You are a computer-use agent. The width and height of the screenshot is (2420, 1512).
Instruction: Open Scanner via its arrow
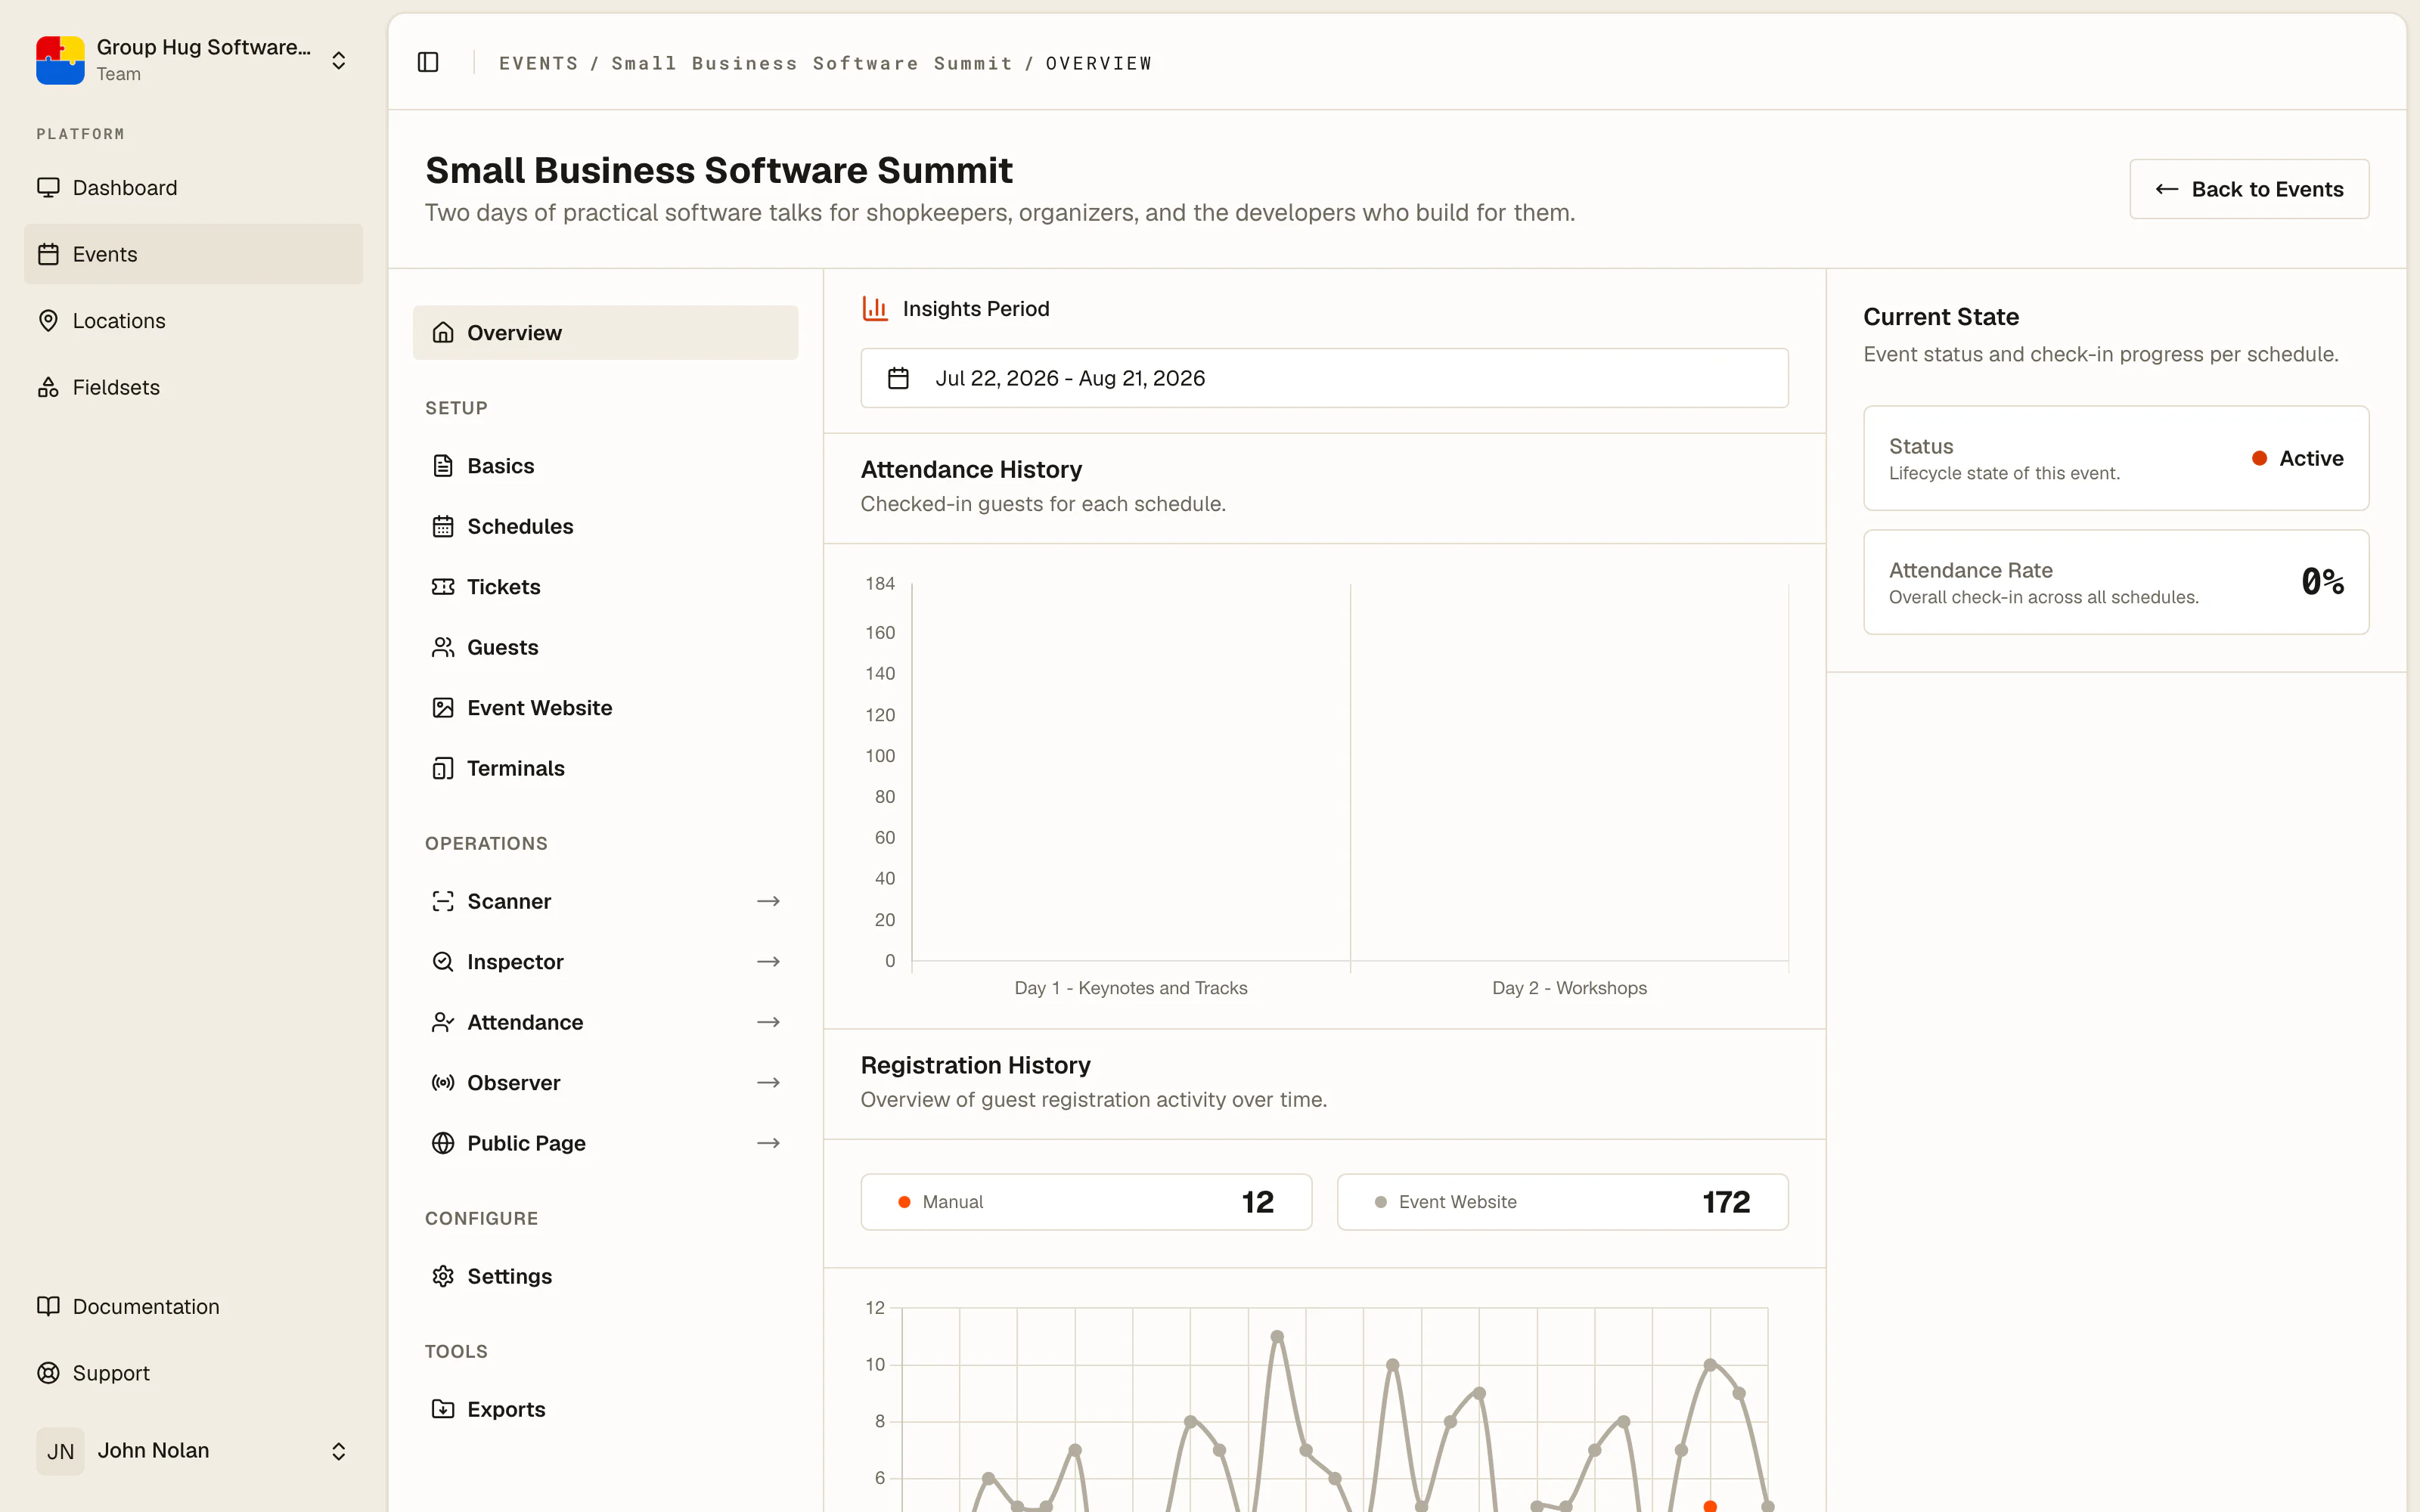(768, 901)
